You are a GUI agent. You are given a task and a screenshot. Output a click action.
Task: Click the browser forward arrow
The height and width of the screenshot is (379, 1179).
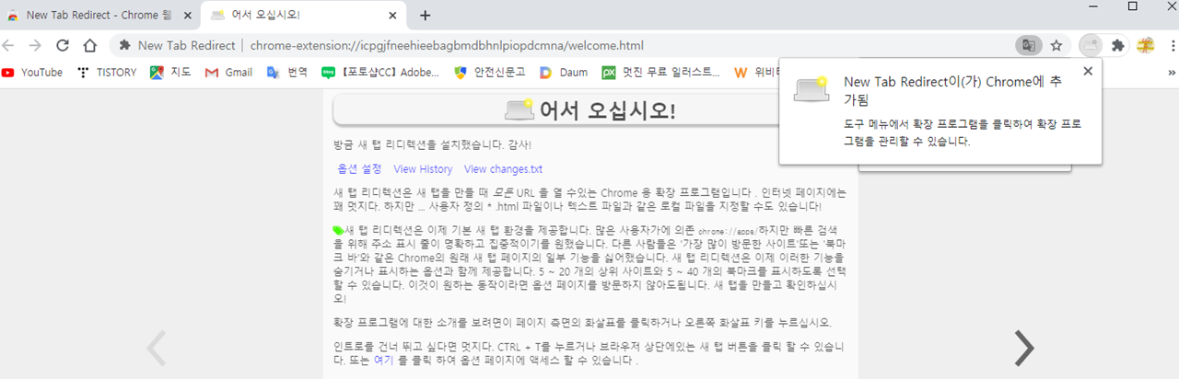35,45
